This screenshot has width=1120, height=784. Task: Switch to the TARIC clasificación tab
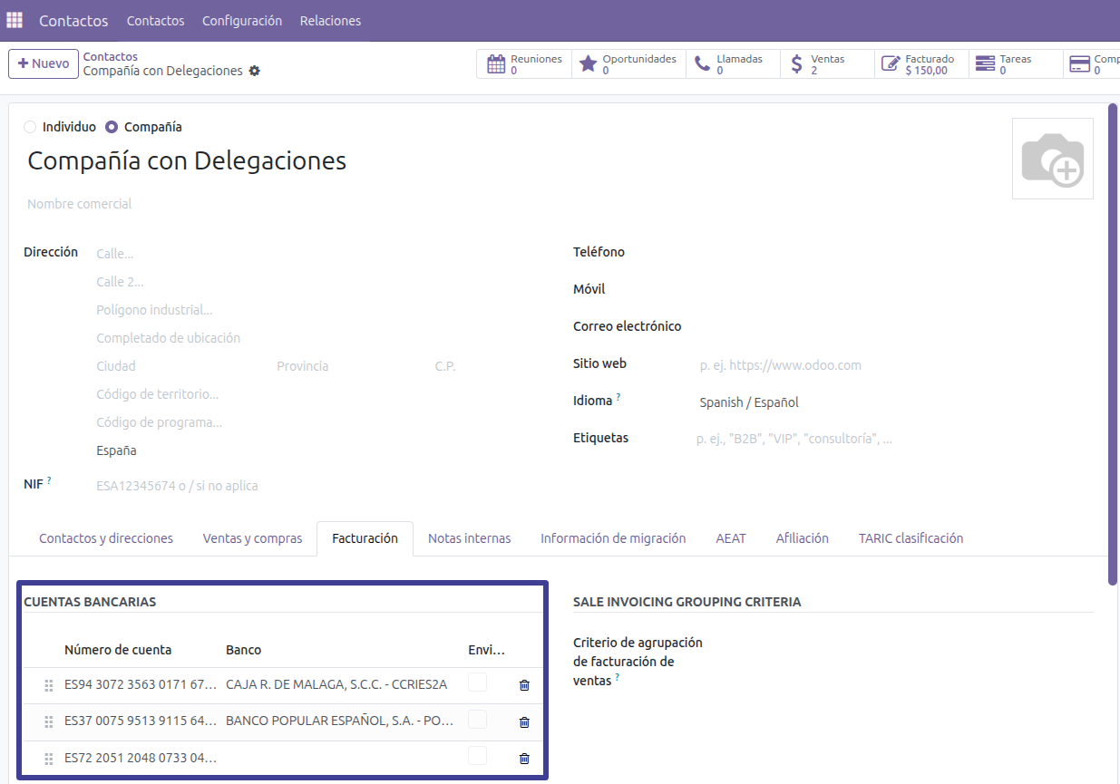click(911, 538)
